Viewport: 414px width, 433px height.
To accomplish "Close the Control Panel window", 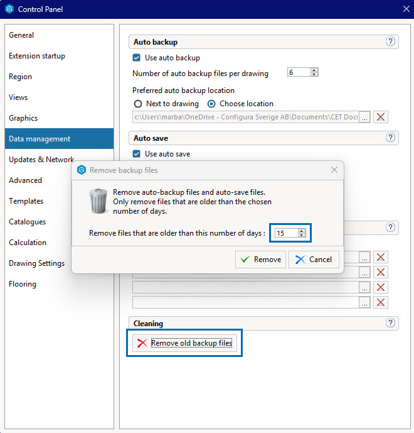I will click(x=406, y=9).
